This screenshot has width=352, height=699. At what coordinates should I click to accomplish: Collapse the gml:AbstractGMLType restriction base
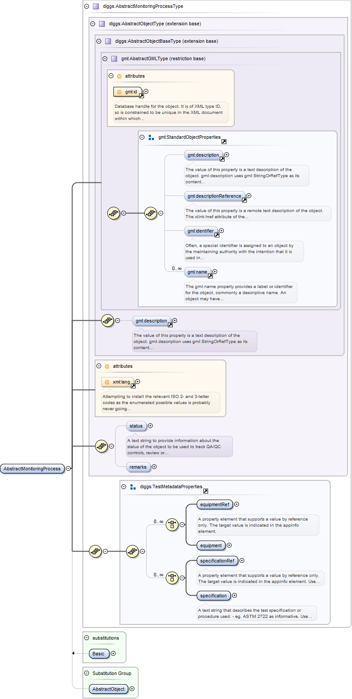tap(105, 58)
